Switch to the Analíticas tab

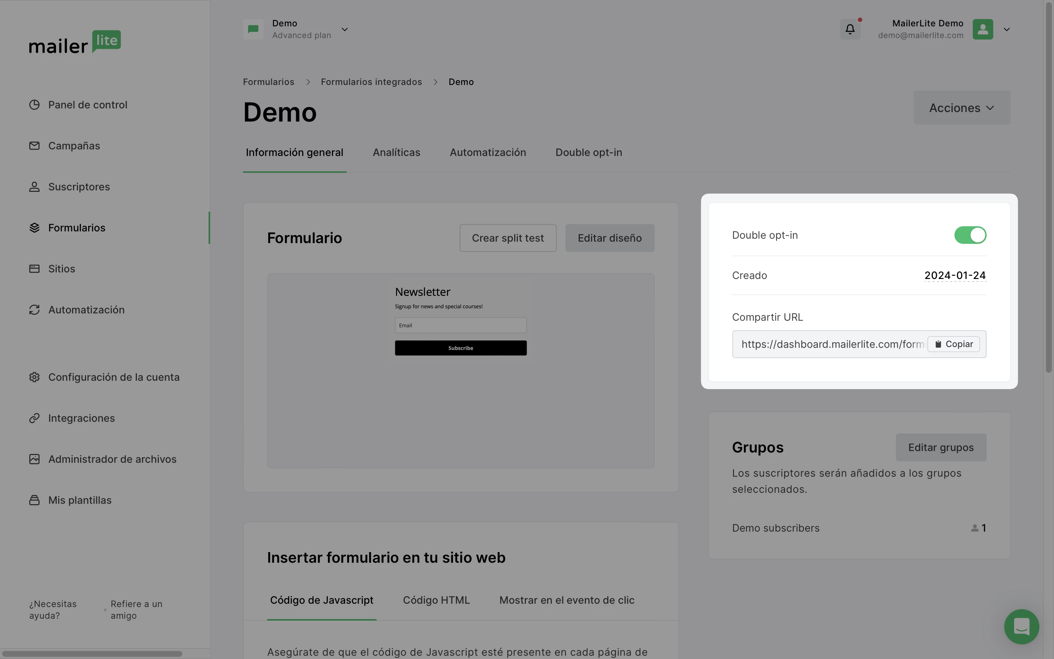point(396,153)
